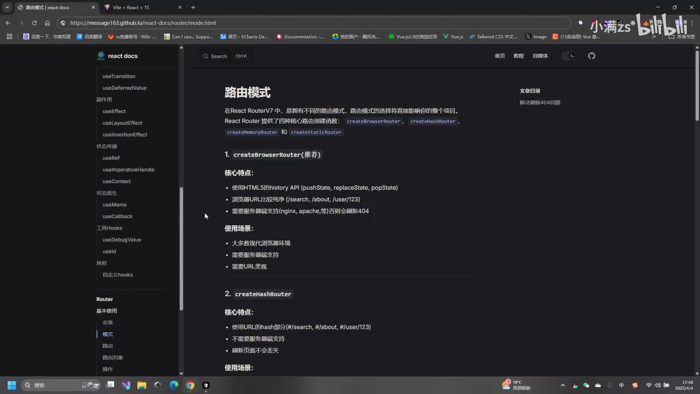Open the weather widget showing 19°C

(x=517, y=385)
